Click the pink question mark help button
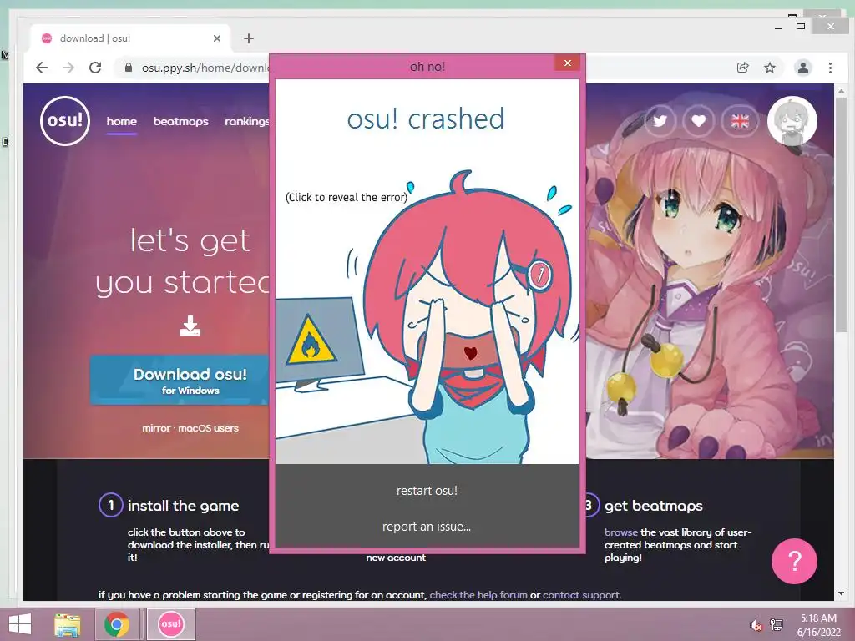 (x=794, y=561)
